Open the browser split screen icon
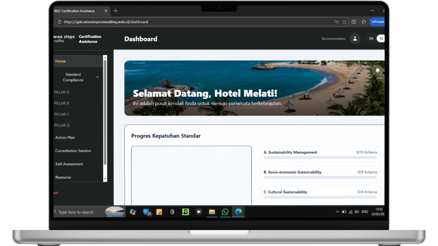This screenshot has height=246, width=438. [x=354, y=22]
